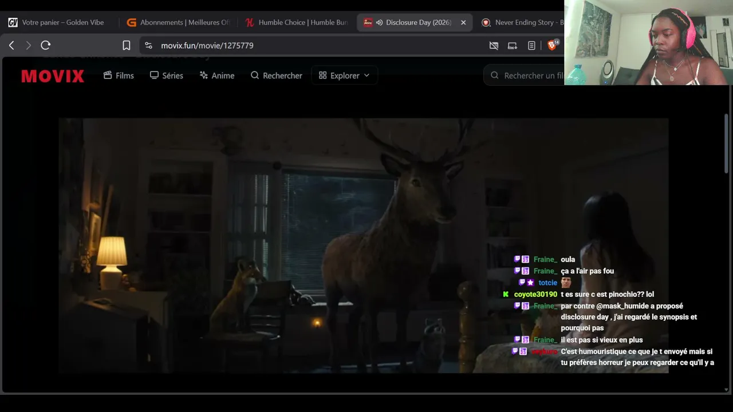Click the green Kick icon beside coyote30190

click(x=506, y=294)
